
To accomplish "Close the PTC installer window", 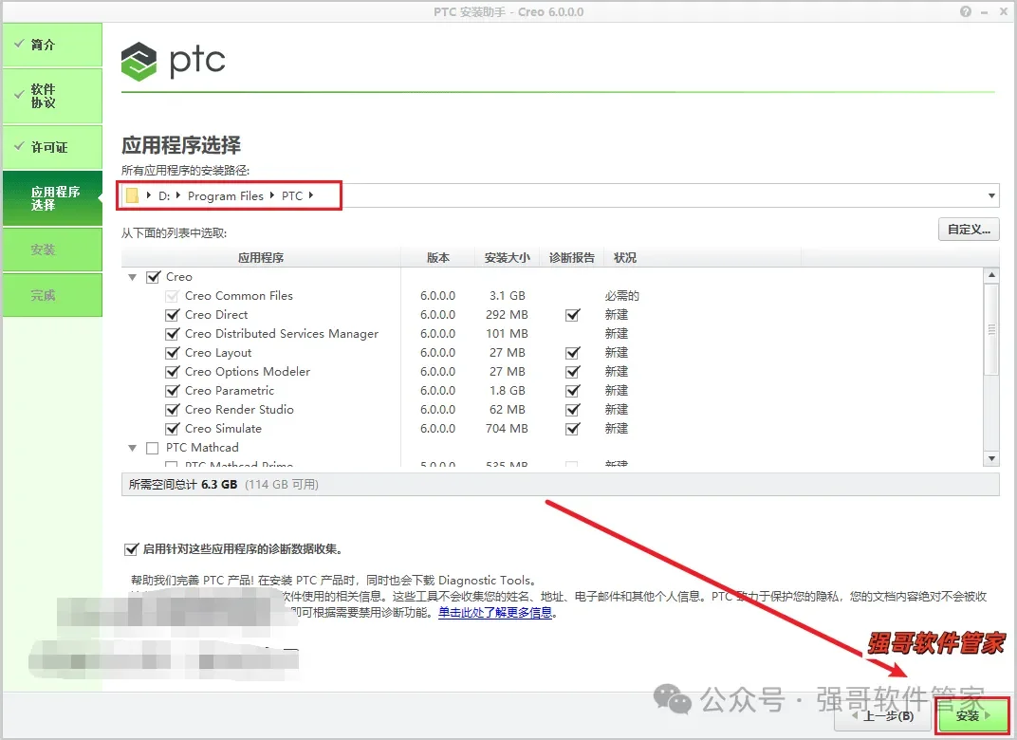I will point(1004,11).
